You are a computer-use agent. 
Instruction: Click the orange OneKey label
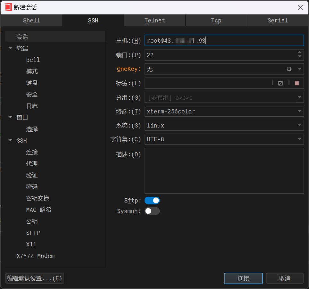click(x=129, y=69)
